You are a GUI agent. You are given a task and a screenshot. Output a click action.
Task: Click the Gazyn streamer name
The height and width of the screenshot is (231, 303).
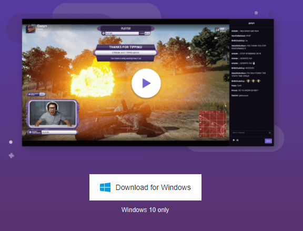(42, 26)
